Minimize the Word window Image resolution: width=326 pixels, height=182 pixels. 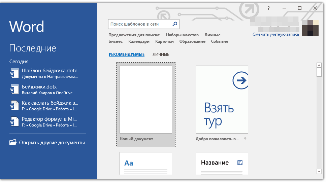[x=284, y=8]
